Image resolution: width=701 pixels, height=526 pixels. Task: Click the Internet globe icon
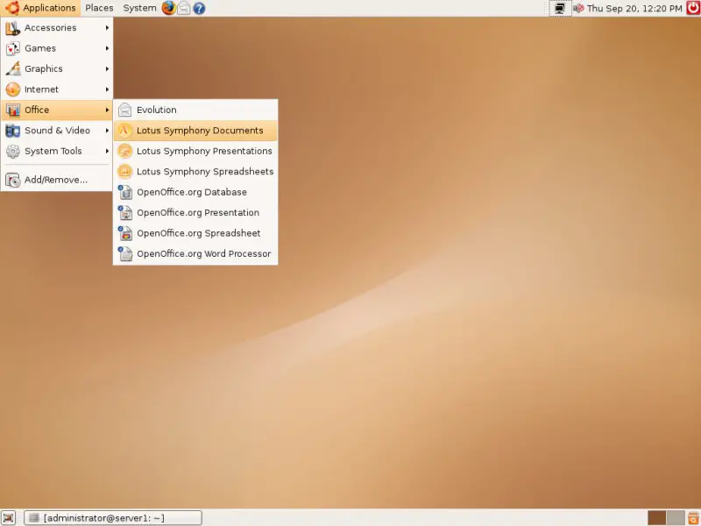13,89
